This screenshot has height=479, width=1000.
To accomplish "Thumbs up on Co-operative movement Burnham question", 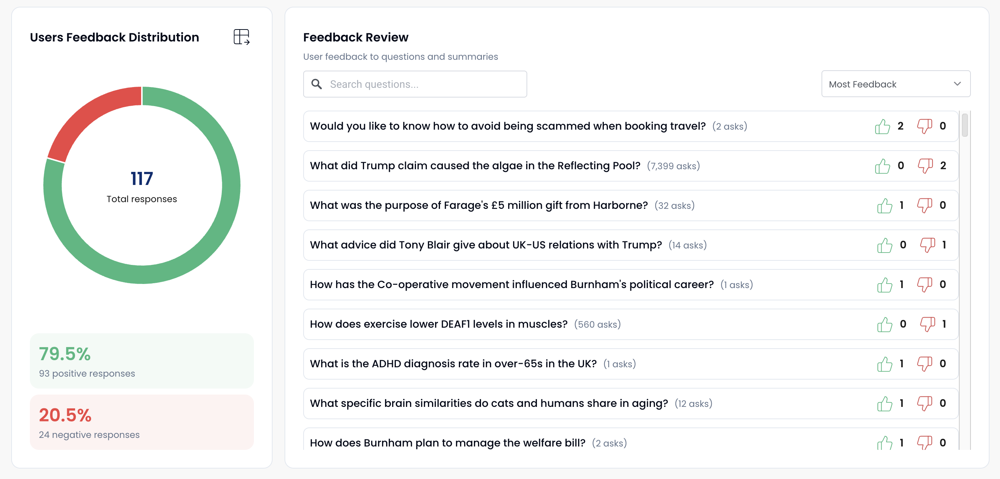I will point(884,285).
